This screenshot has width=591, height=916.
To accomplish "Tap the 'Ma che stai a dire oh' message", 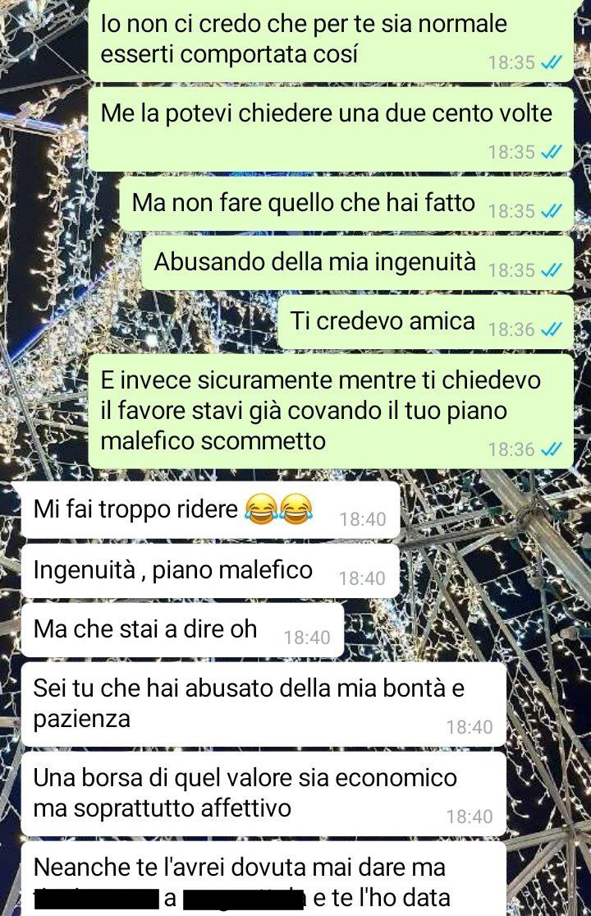I will pyautogui.click(x=182, y=630).
